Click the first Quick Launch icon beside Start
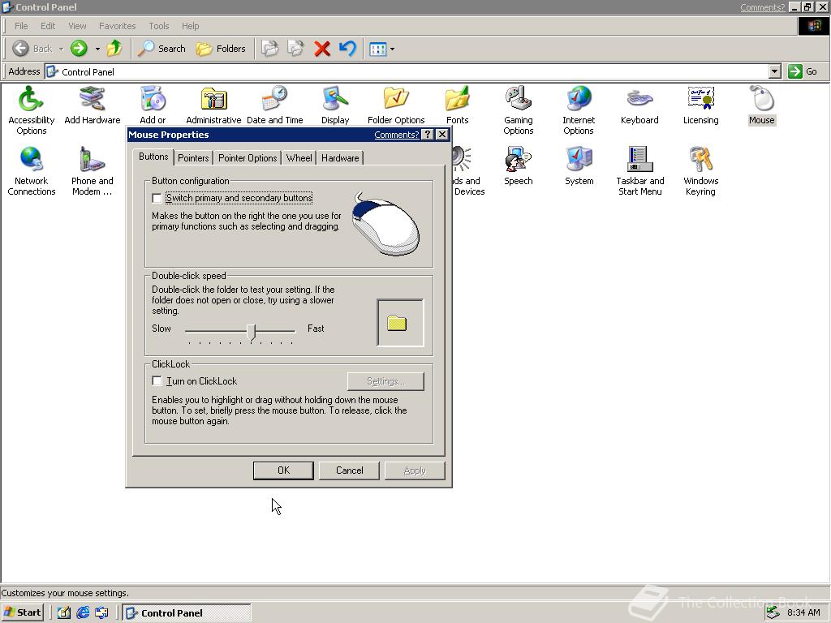 [63, 613]
